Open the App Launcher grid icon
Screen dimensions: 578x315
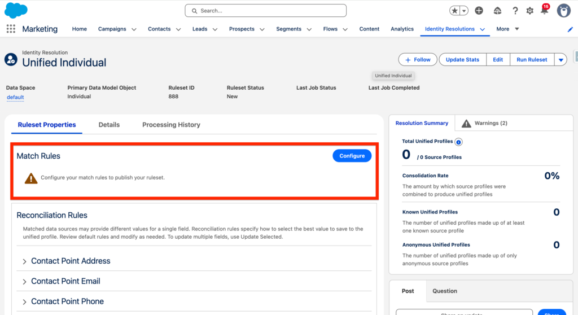pos(11,29)
